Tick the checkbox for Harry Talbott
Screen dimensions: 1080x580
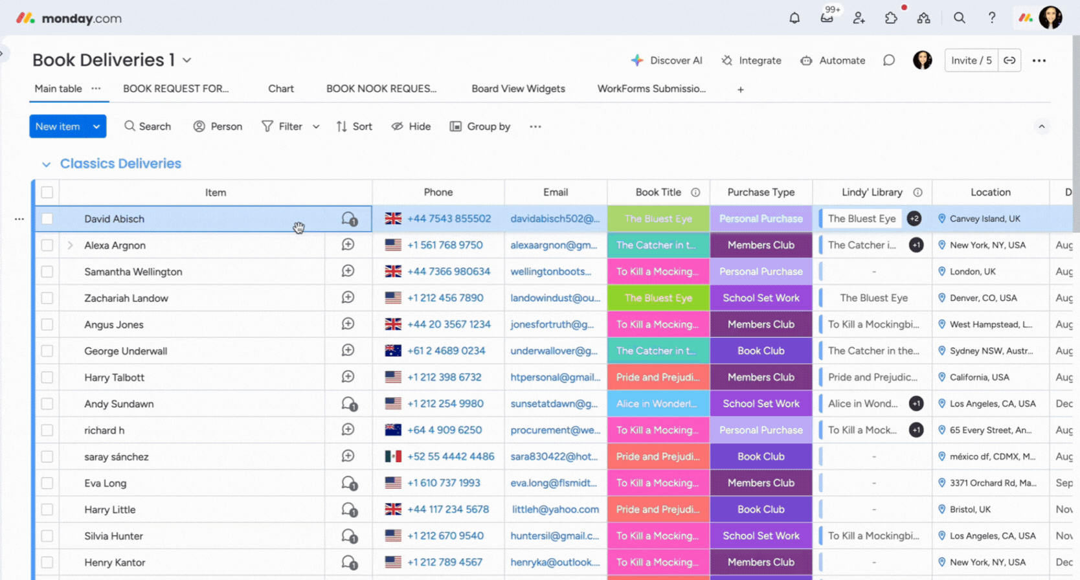pos(47,377)
